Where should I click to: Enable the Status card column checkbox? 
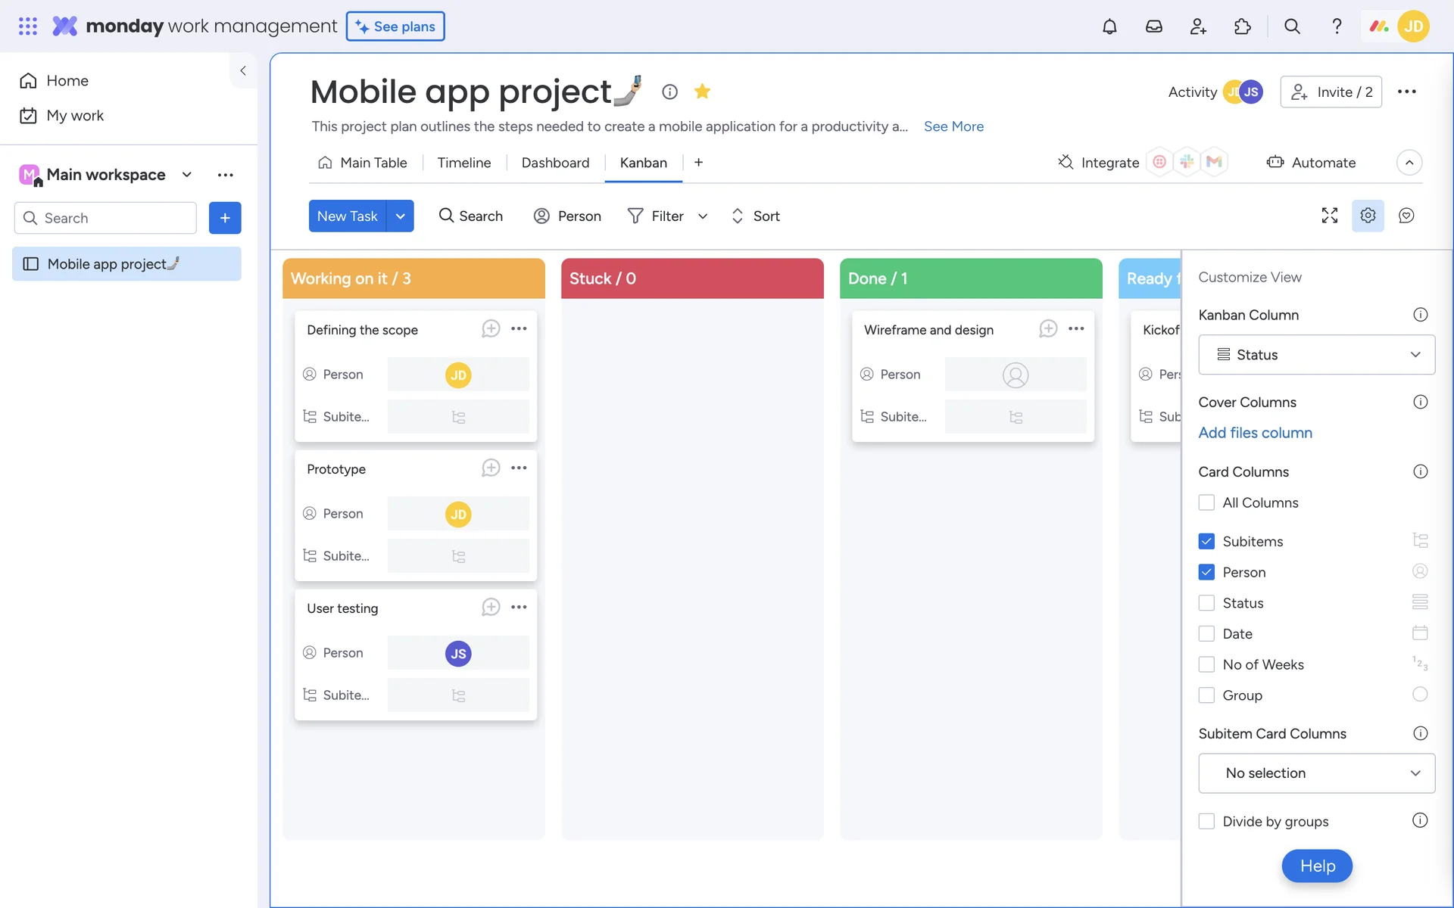[x=1206, y=603]
